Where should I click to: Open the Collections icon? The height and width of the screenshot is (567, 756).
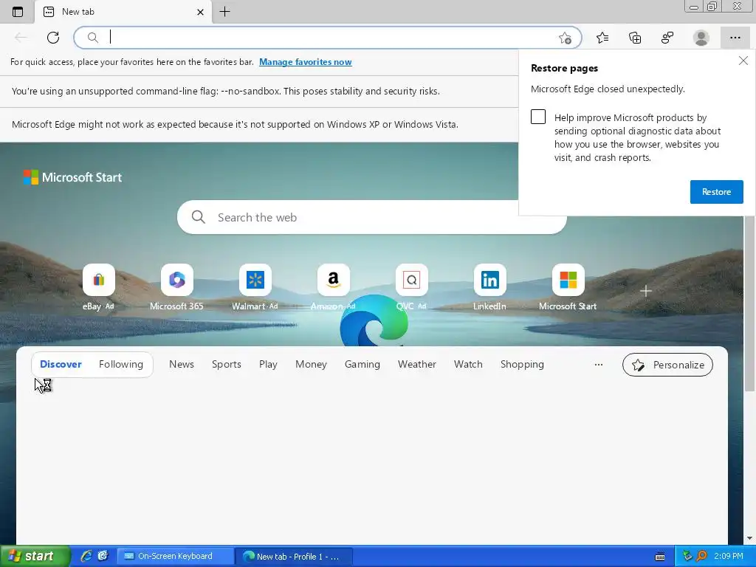click(x=635, y=38)
